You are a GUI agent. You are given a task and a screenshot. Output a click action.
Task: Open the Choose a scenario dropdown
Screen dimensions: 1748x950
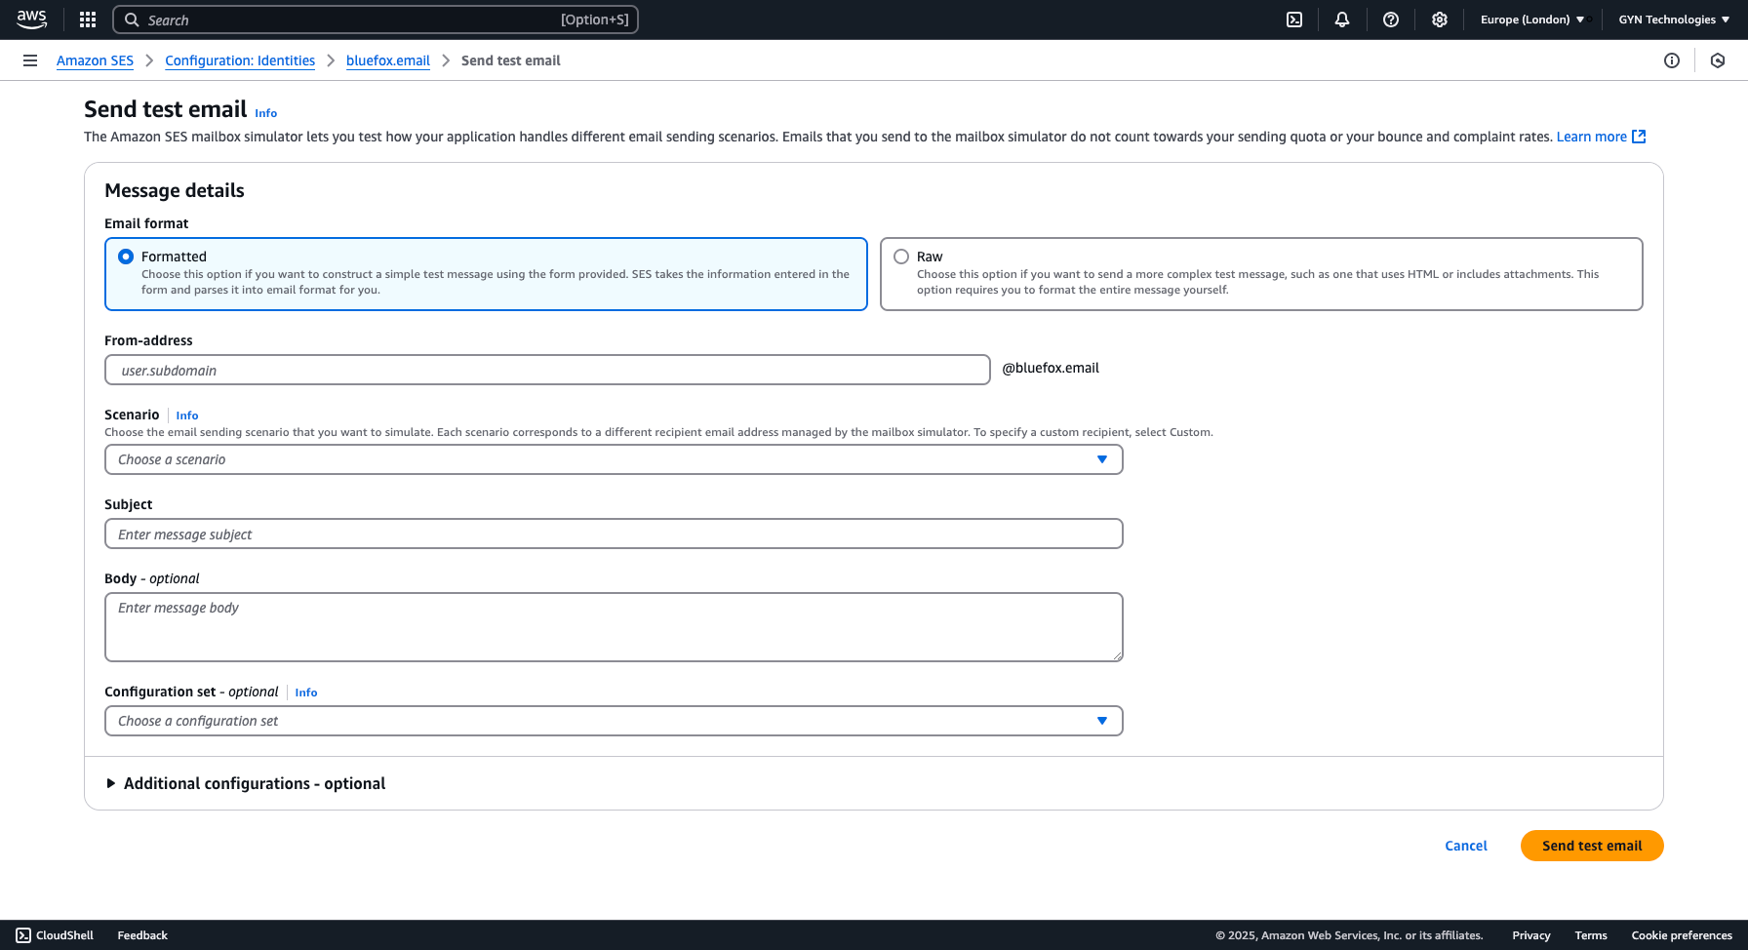(614, 458)
